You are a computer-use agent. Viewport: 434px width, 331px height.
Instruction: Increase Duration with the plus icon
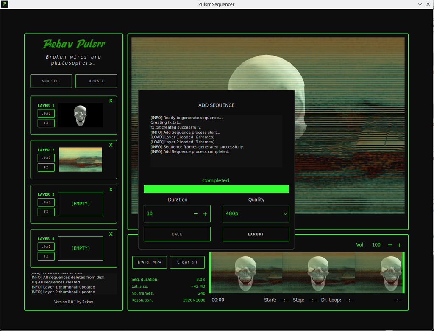click(x=205, y=214)
